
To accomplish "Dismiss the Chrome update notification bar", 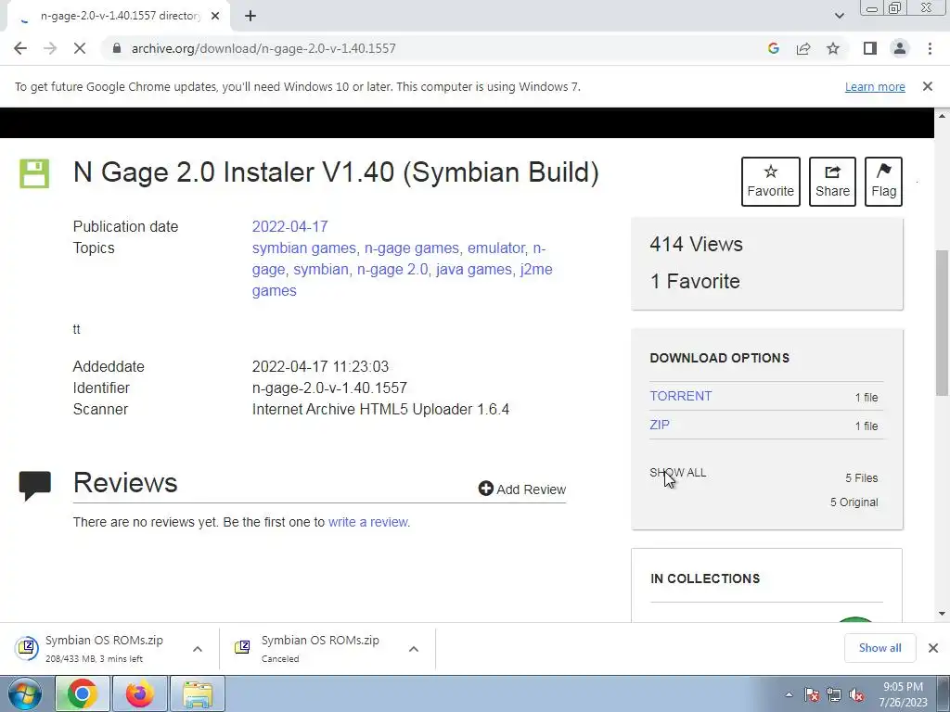I will [x=927, y=86].
